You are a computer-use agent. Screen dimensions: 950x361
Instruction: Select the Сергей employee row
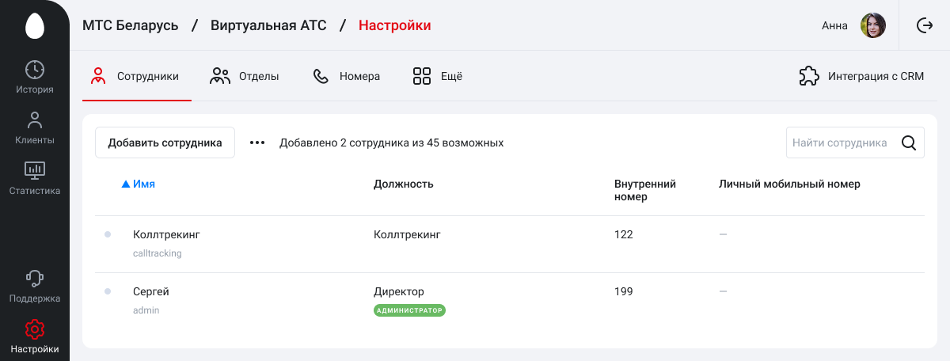(x=510, y=301)
